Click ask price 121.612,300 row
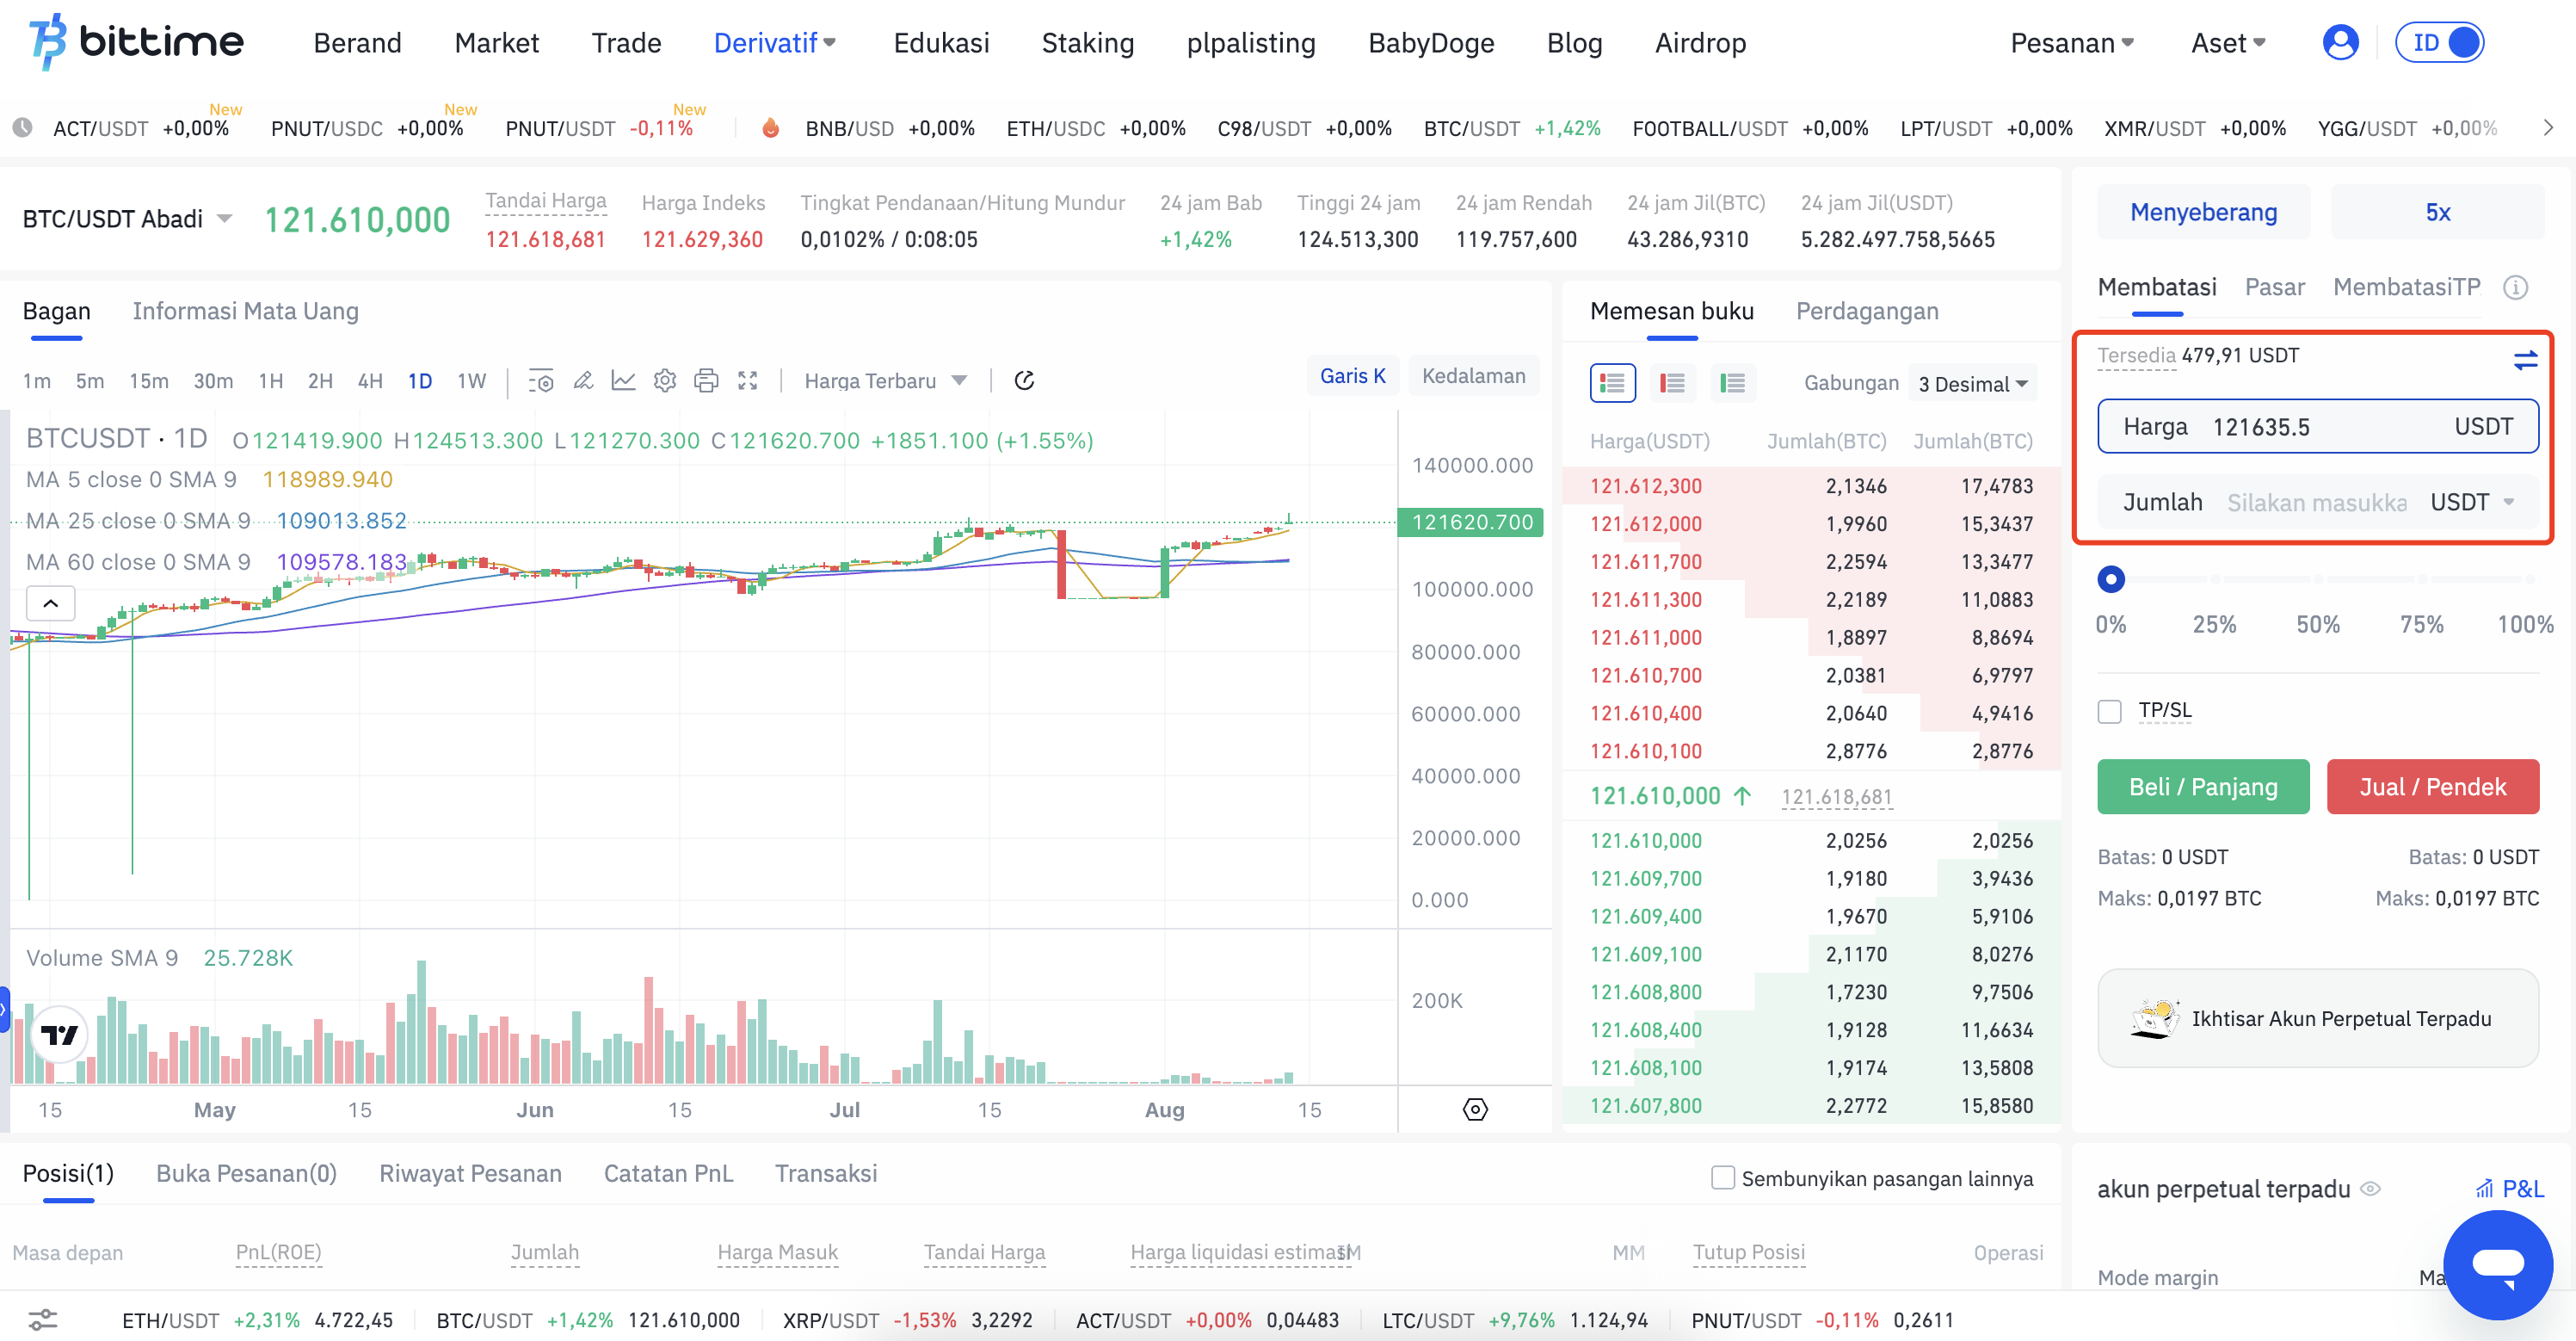Viewport: 2576px width, 1341px height. [x=1811, y=486]
